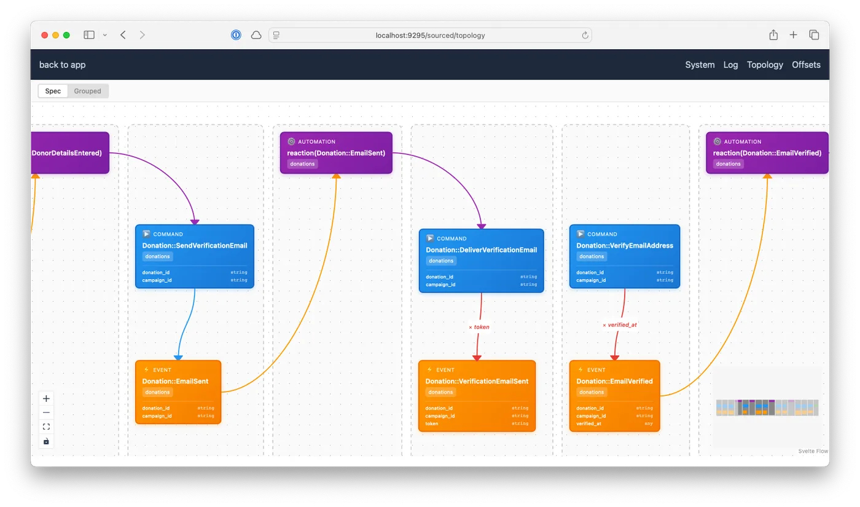Viewport: 860px width, 507px height.
Task: Click the Share icon in Safari toolbar
Action: tap(773, 35)
